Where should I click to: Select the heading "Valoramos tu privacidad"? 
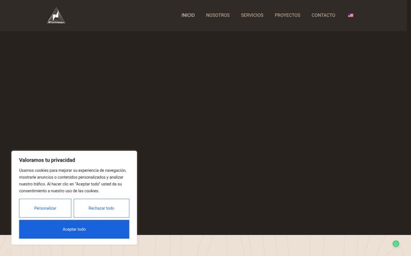(x=47, y=160)
